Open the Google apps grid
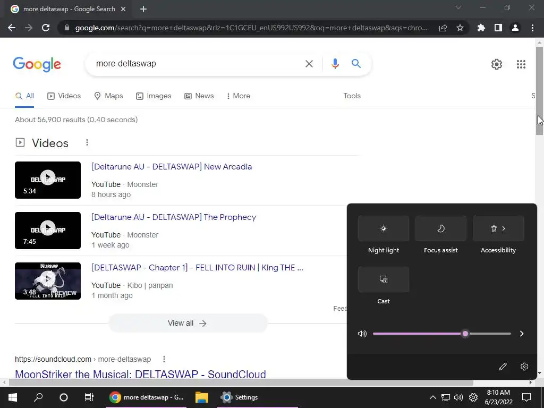544x408 pixels. pos(521,64)
